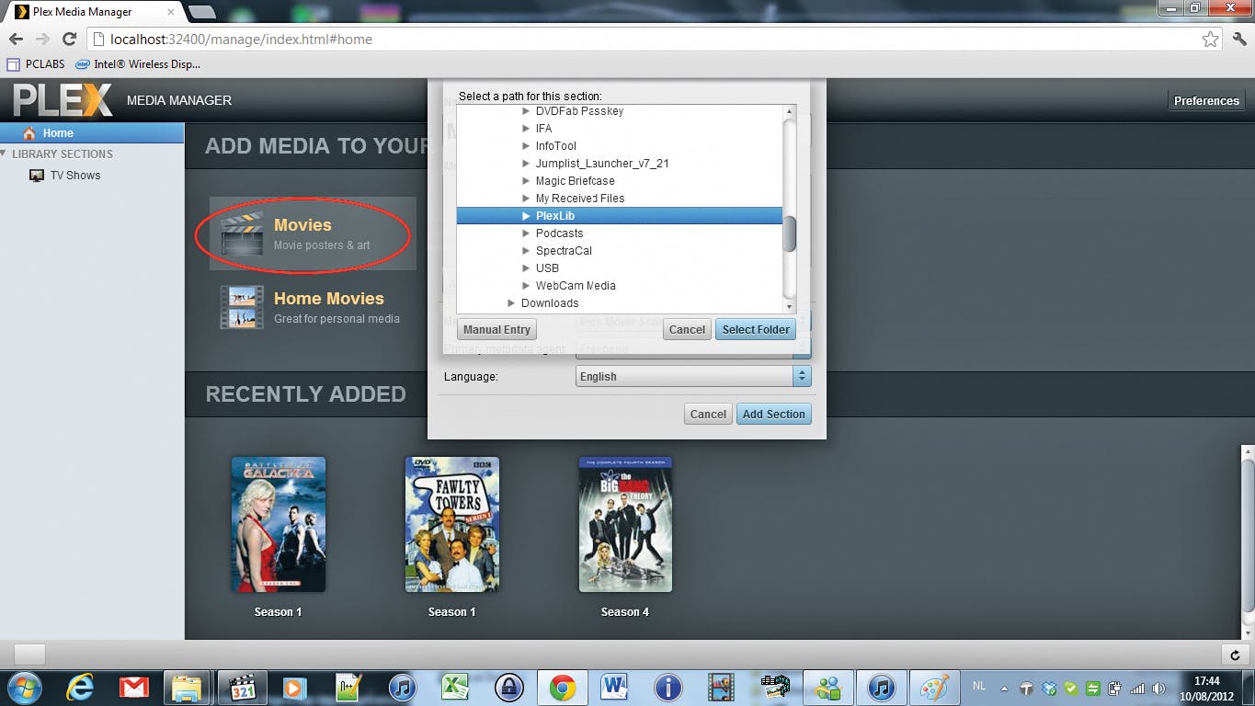The width and height of the screenshot is (1255, 706).
Task: Switch to Chrome in the taskbar
Action: point(562,688)
